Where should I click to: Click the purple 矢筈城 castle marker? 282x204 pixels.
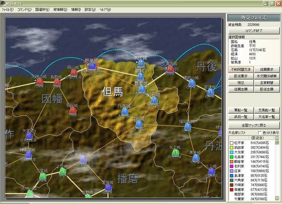coord(29,136)
